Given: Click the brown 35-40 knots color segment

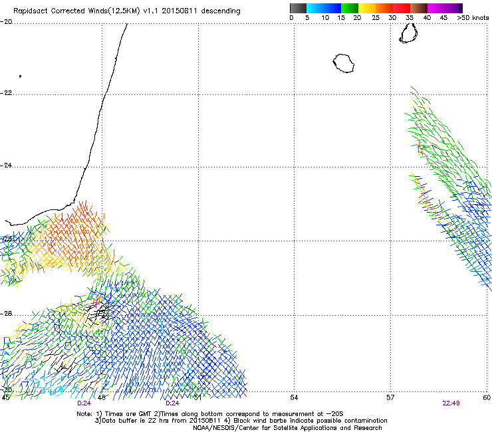Looking at the screenshot, I should coord(419,8).
